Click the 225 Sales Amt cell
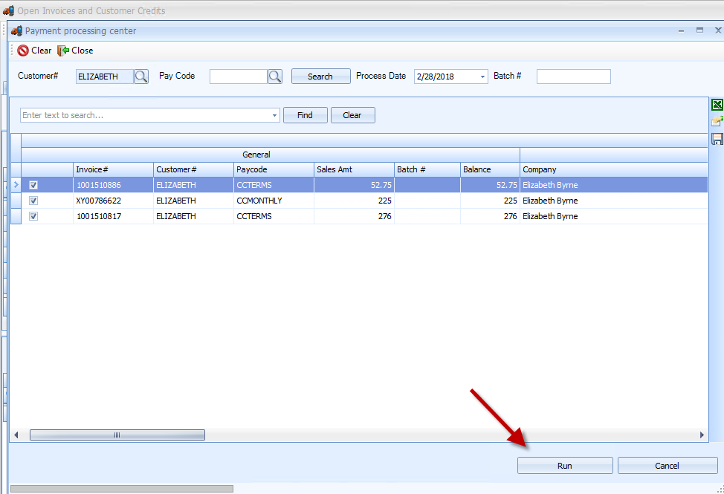The width and height of the screenshot is (724, 494). coord(354,201)
